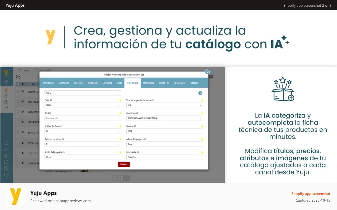Image resolution: width=337 pixels, height=210 pixels.
Task: Check the box for row B005J8SMEY
Action: [18, 112]
